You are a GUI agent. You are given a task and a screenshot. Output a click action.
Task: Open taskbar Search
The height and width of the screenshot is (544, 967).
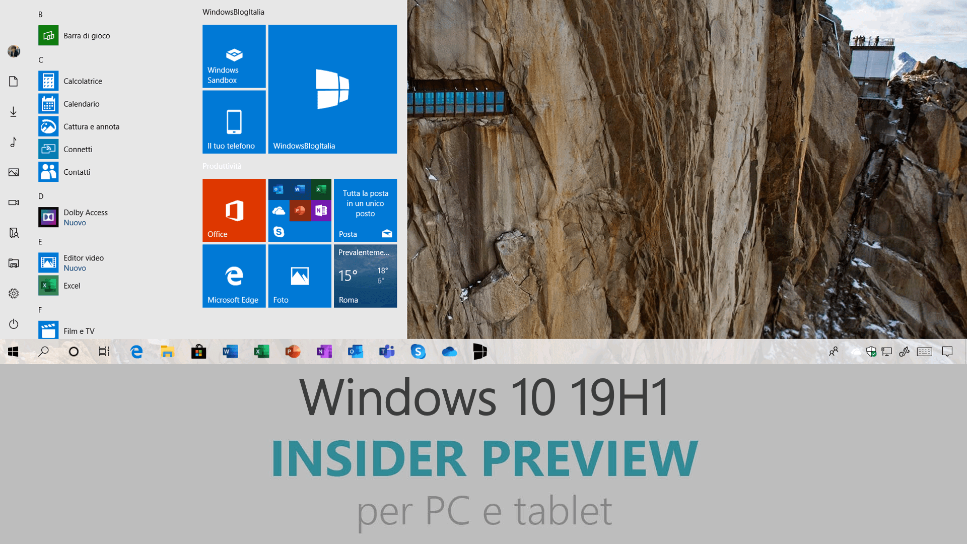tap(44, 352)
